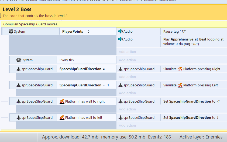Click the System gear icon beside PlayerPoints condition

pyautogui.click(x=11, y=32)
